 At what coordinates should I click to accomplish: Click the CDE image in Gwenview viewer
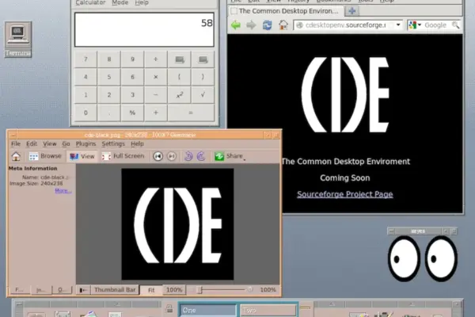[x=177, y=224]
